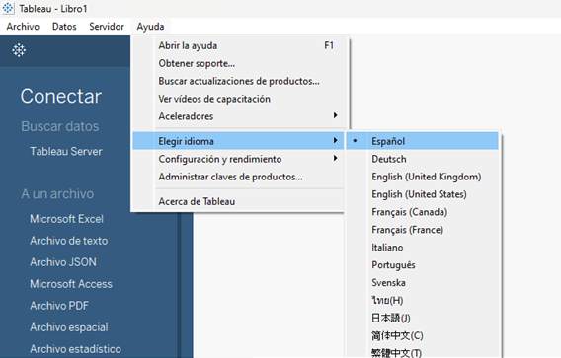The width and height of the screenshot is (561, 358).
Task: Switch language to Italiano
Action: (422, 248)
